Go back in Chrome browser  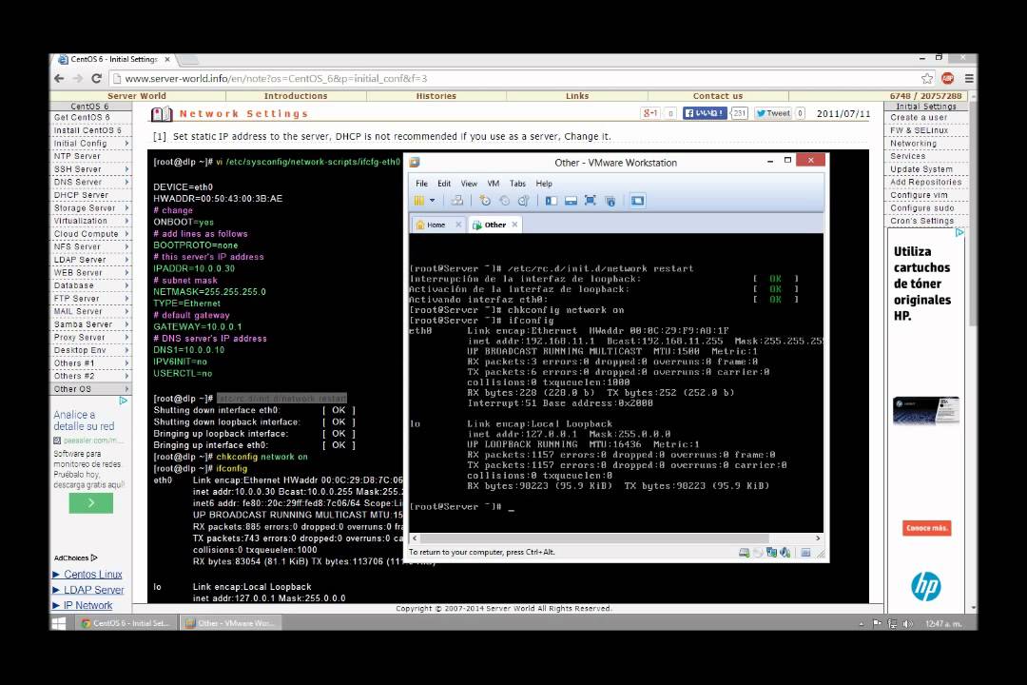[x=60, y=79]
